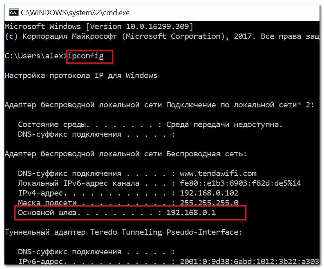This screenshot has height=269, width=324.
Task: Click the 'Беспроводная сеть' adapter heading
Action: (x=207, y=154)
